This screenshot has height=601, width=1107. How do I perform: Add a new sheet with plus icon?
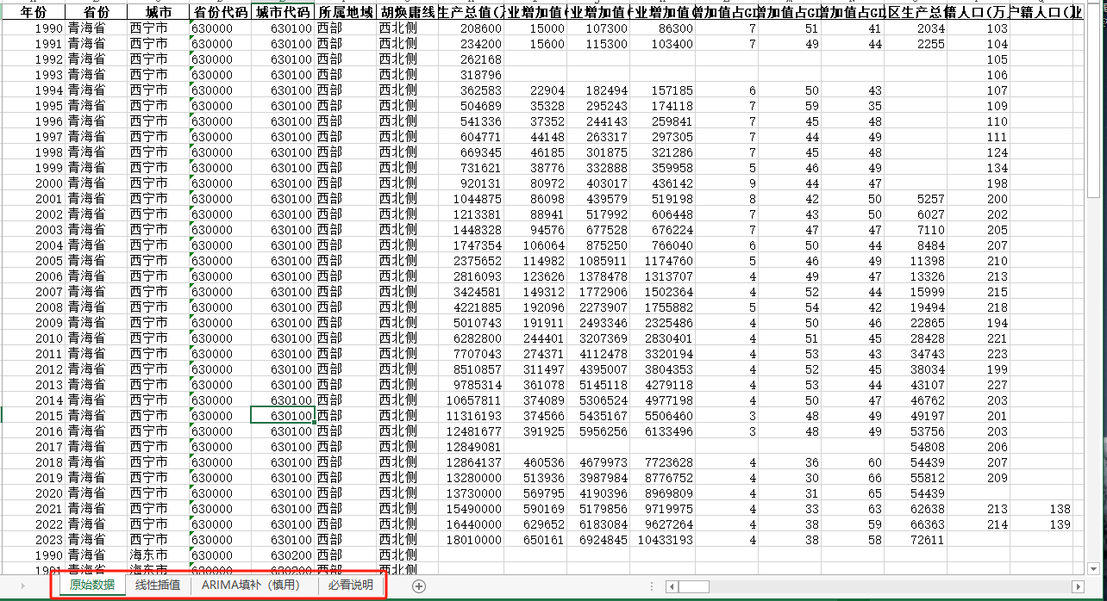tap(419, 586)
